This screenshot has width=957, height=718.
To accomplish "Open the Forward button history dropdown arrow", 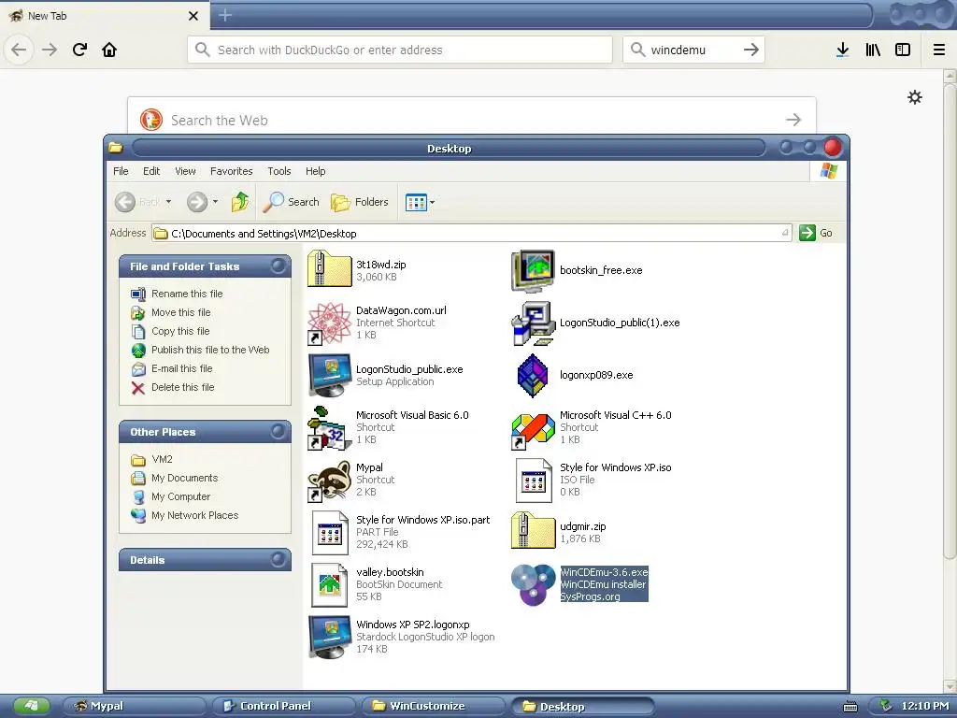I will point(216,202).
